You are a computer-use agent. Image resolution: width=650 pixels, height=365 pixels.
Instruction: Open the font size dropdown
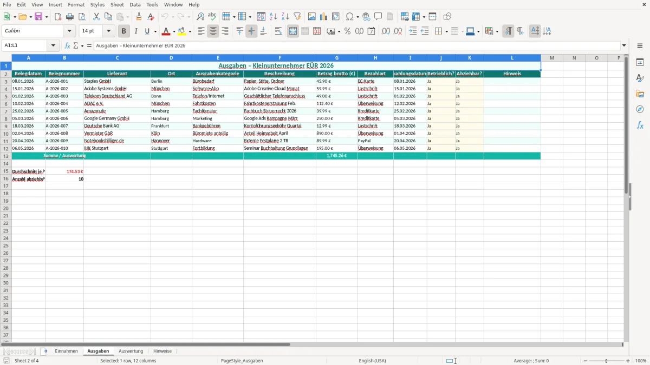(x=108, y=31)
